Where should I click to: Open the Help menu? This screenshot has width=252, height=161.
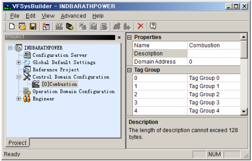[98, 16]
